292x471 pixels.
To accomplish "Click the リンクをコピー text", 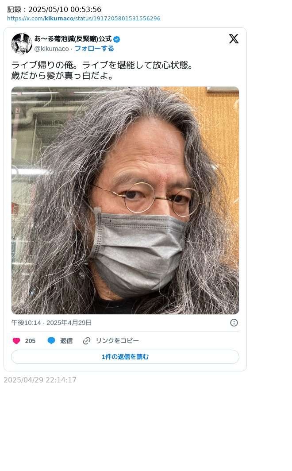I will (x=117, y=341).
